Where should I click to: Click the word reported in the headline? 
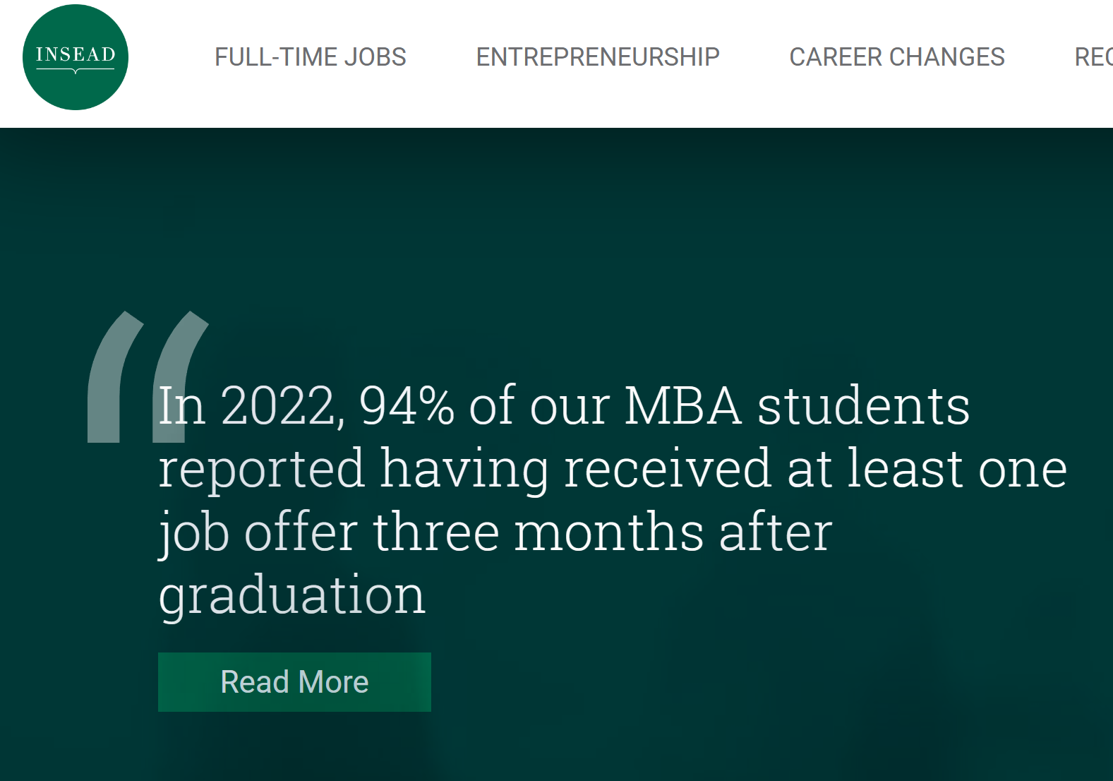262,469
